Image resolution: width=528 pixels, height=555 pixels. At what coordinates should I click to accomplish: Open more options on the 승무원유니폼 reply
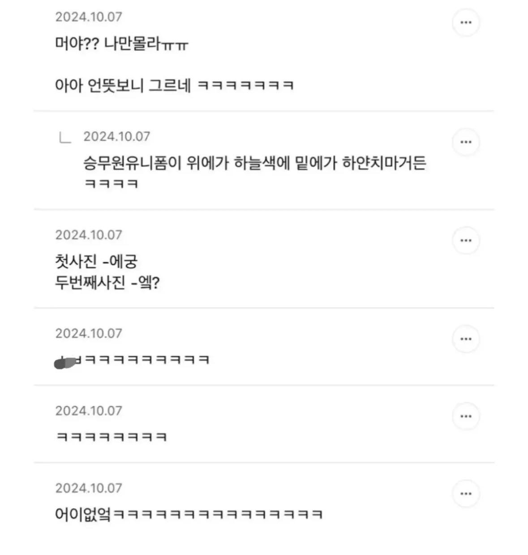click(x=466, y=142)
